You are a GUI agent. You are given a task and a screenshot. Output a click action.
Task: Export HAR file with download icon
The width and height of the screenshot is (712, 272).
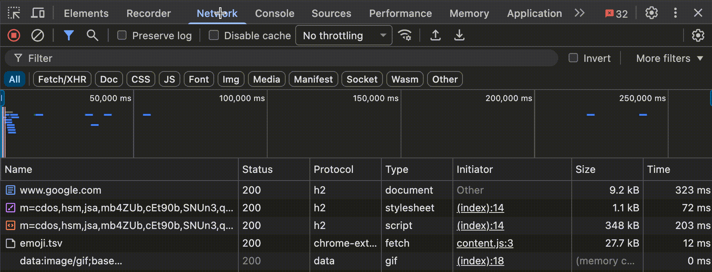coord(459,36)
